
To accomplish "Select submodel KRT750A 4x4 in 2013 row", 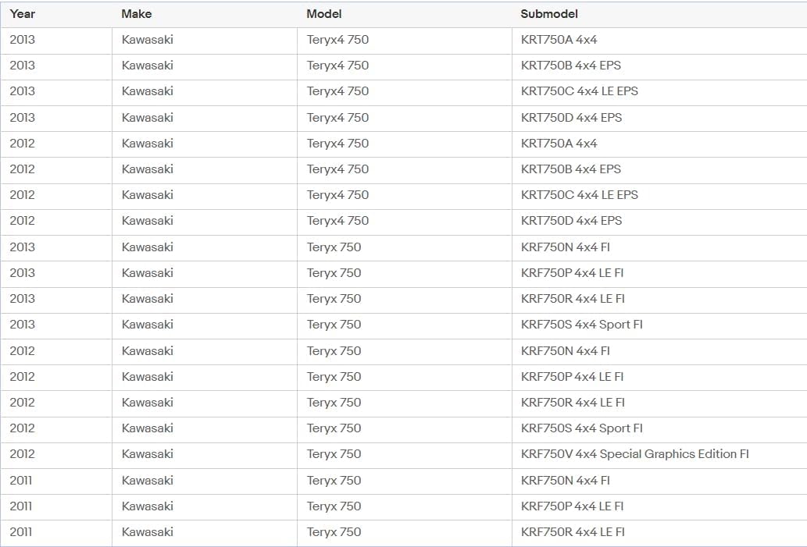I will (559, 40).
